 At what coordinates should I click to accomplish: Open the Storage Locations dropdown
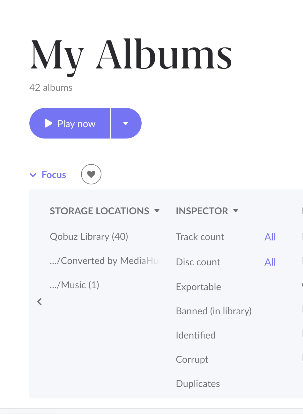105,211
